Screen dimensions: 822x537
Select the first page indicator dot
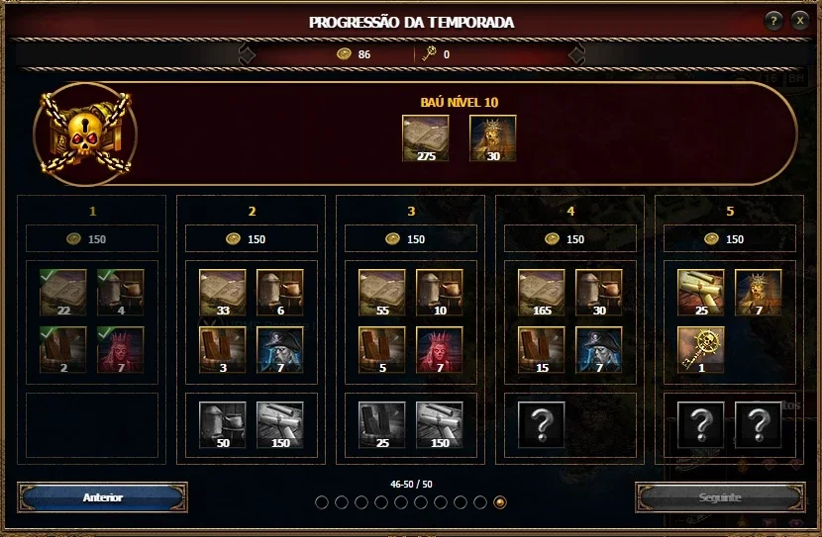pyautogui.click(x=322, y=502)
